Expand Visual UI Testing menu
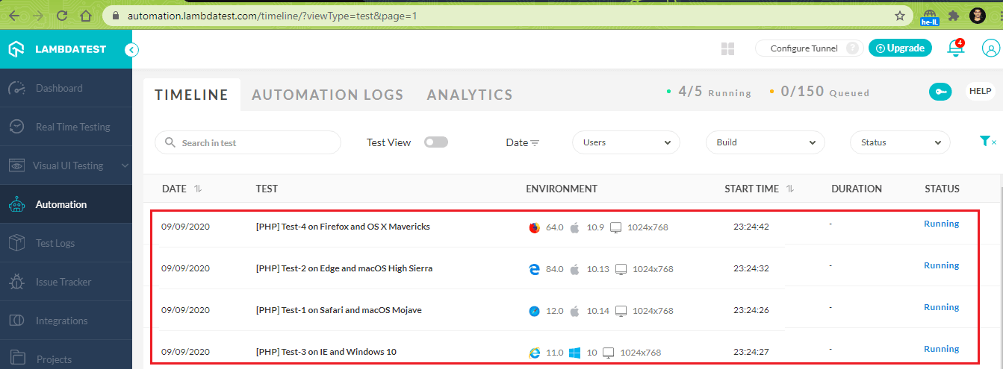Image resolution: width=1003 pixels, height=369 pixels. click(x=66, y=165)
